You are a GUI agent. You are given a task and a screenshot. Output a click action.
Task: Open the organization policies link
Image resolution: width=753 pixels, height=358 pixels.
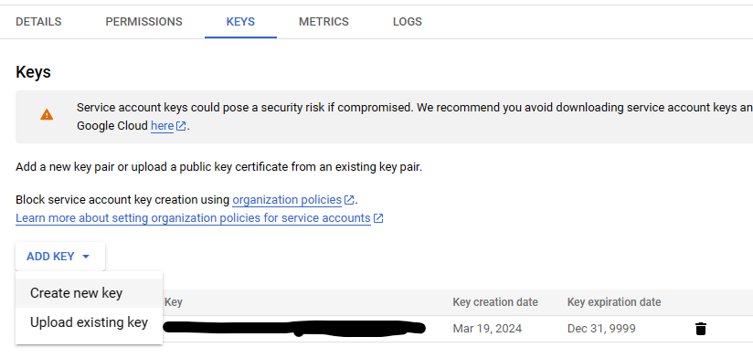coord(287,200)
